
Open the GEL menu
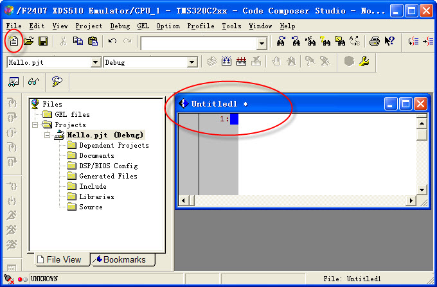pos(143,26)
